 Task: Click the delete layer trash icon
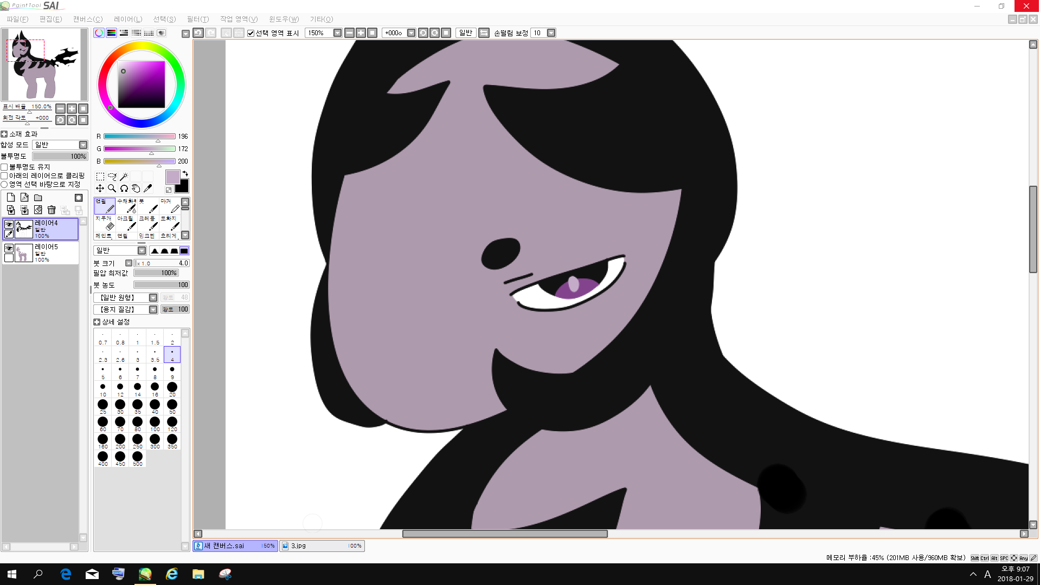pos(52,210)
